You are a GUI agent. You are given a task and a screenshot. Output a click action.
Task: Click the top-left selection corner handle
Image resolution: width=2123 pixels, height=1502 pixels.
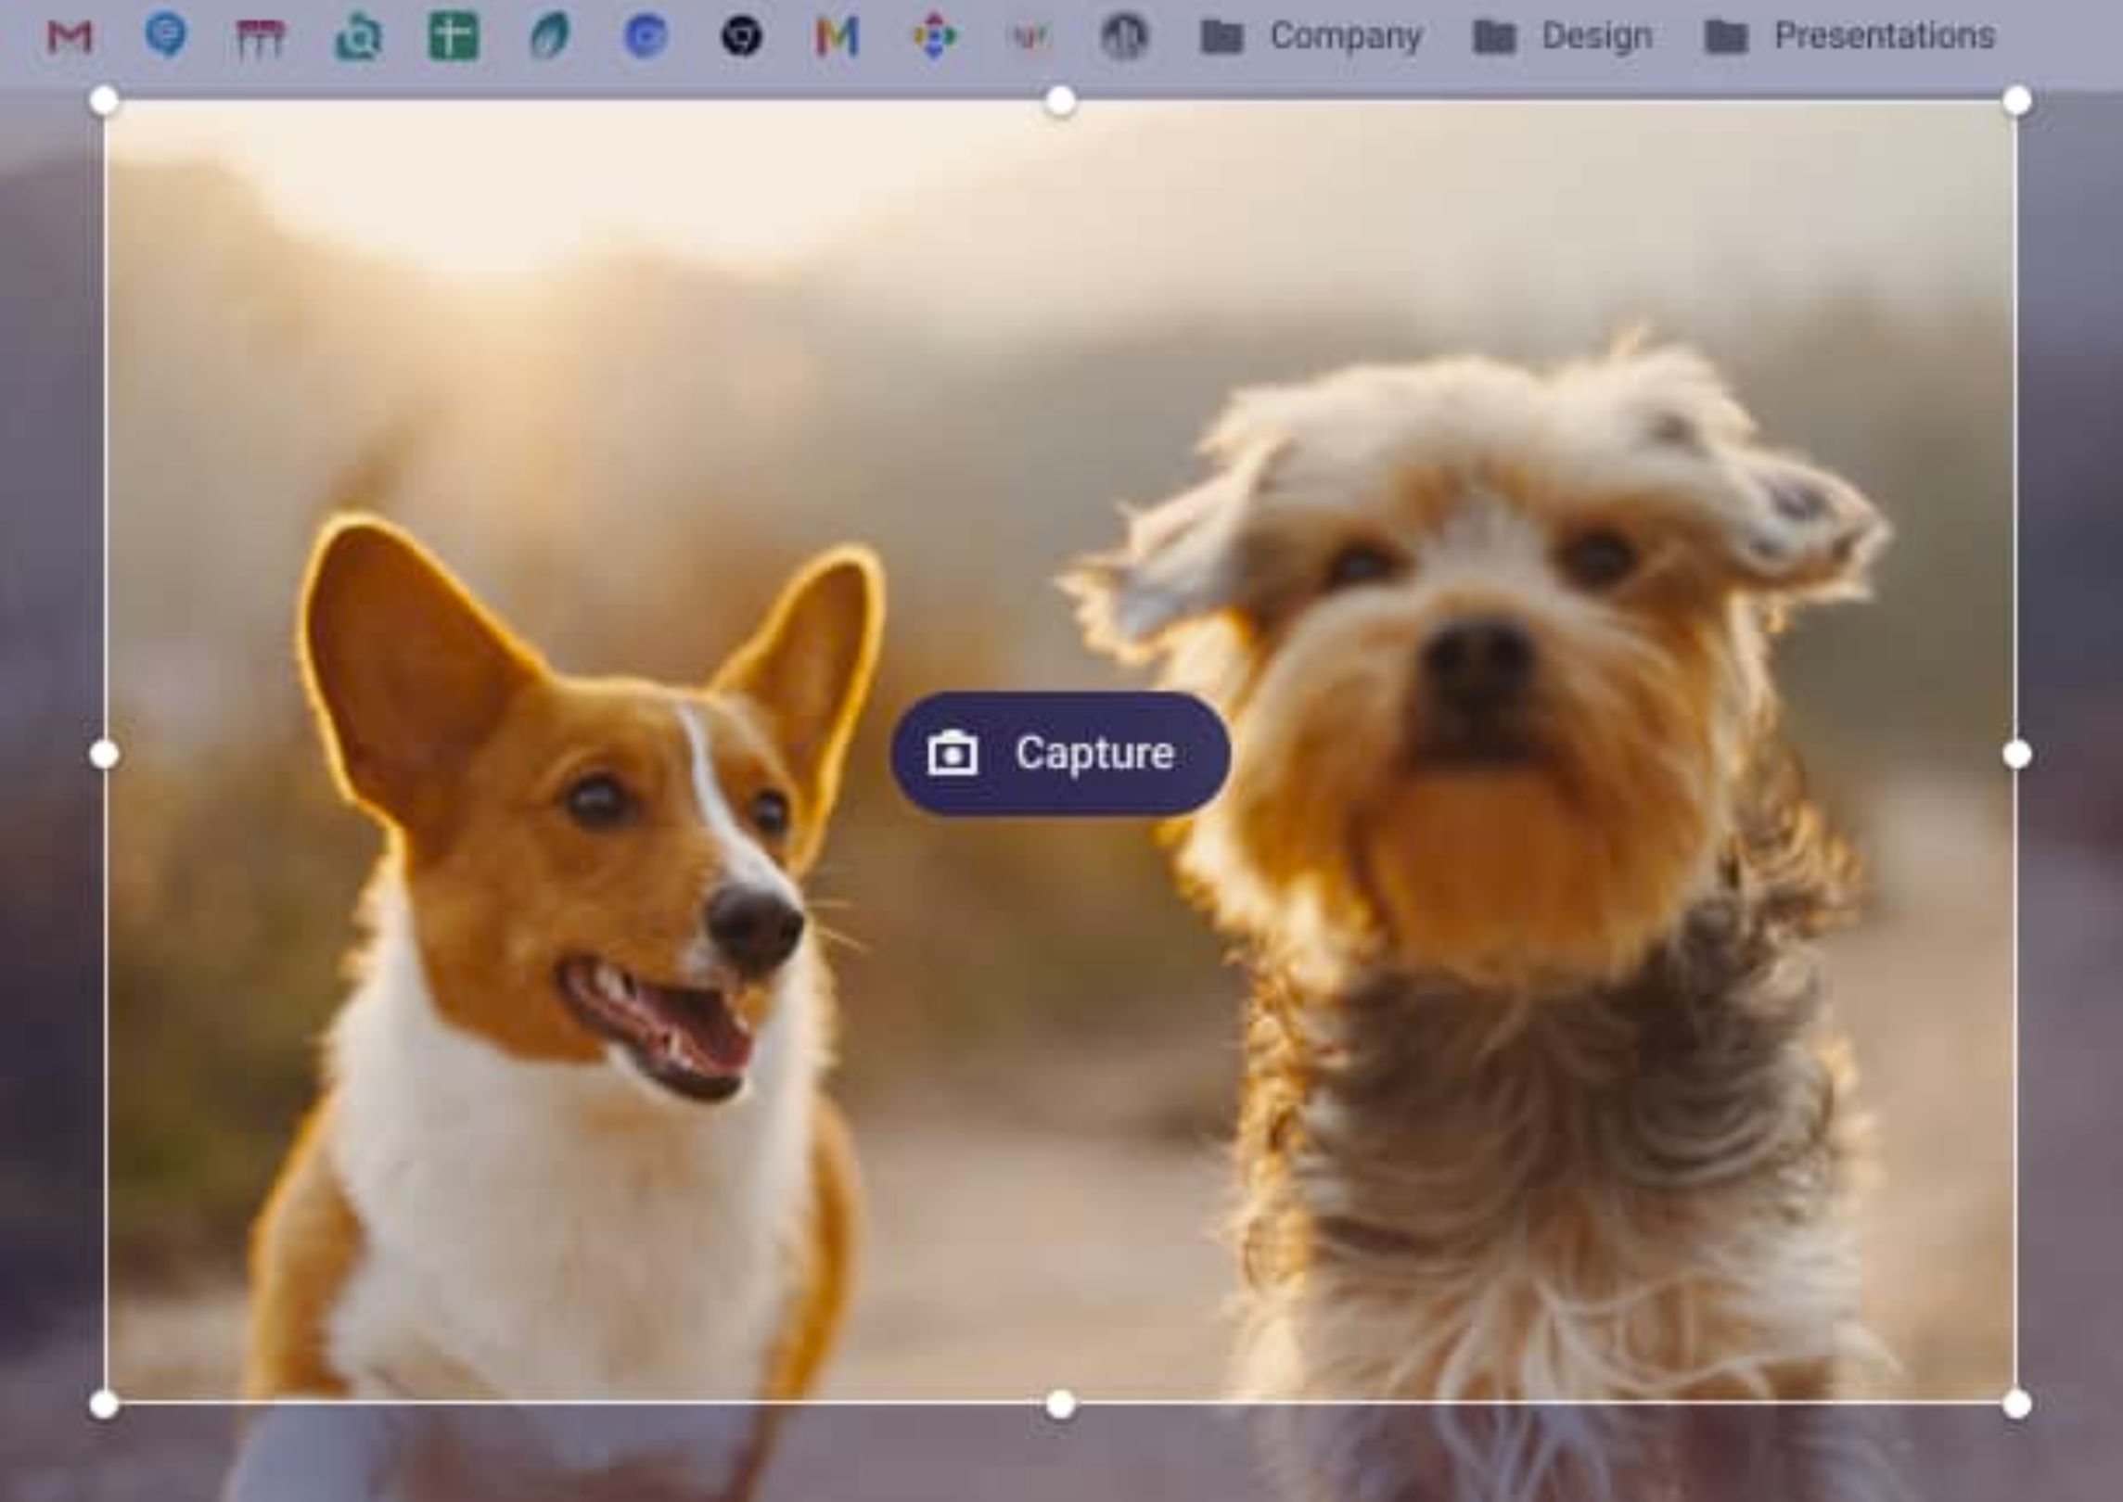pyautogui.click(x=105, y=101)
